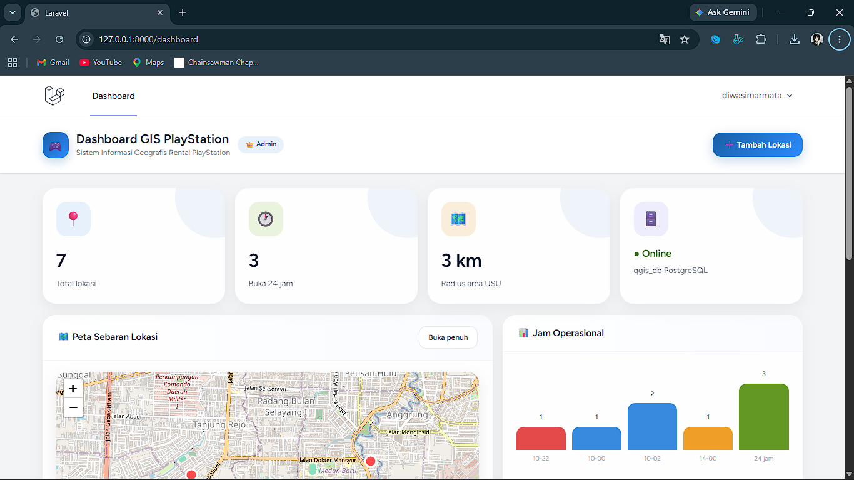Click the orange 14-00 bar in chart
The image size is (854, 480).
click(708, 439)
